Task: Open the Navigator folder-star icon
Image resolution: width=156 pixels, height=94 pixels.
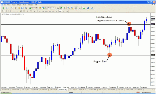Action: [x=19, y=8]
